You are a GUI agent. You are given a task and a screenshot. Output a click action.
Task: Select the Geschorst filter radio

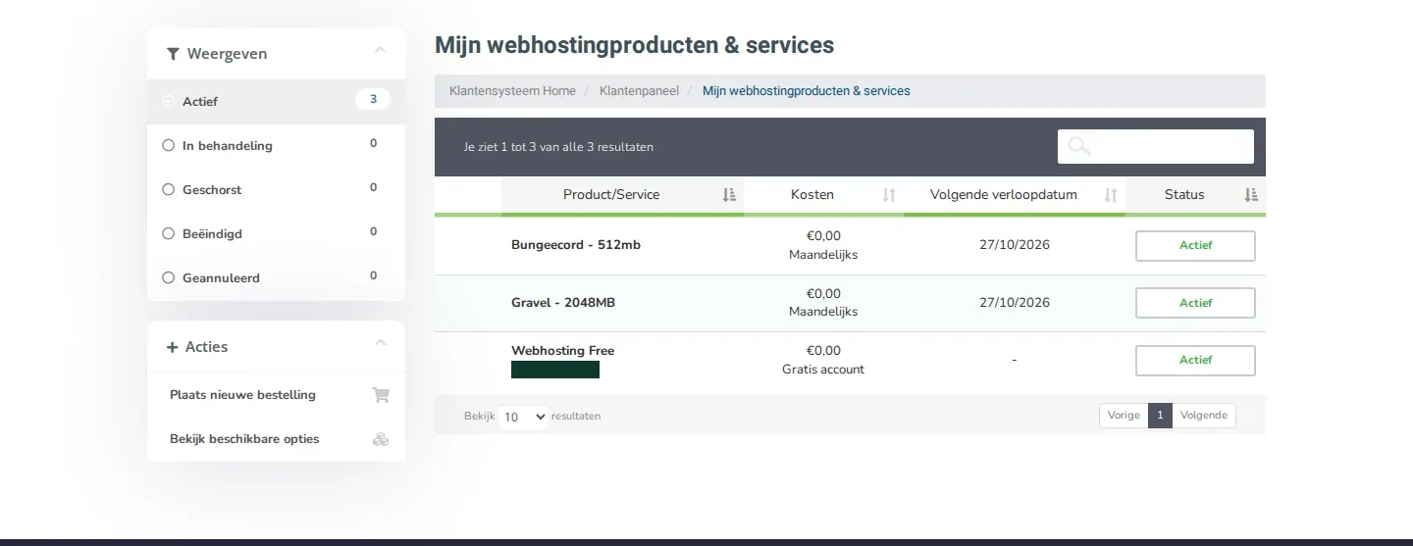(x=168, y=189)
